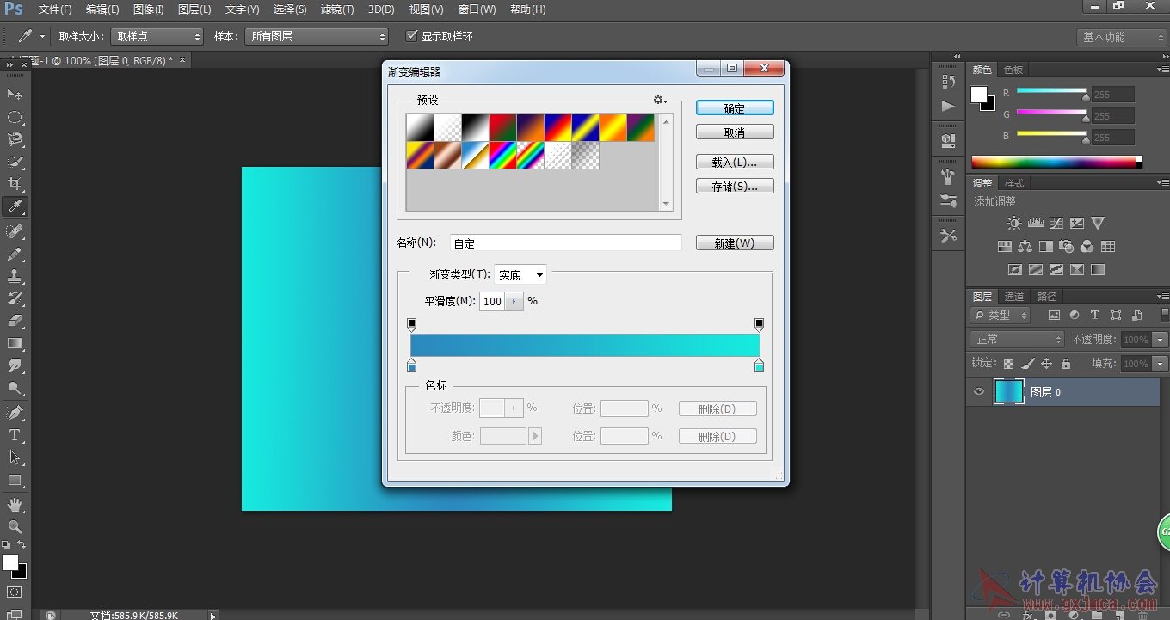The height and width of the screenshot is (620, 1170).
Task: Click the 载入(L)... button
Action: (x=735, y=163)
